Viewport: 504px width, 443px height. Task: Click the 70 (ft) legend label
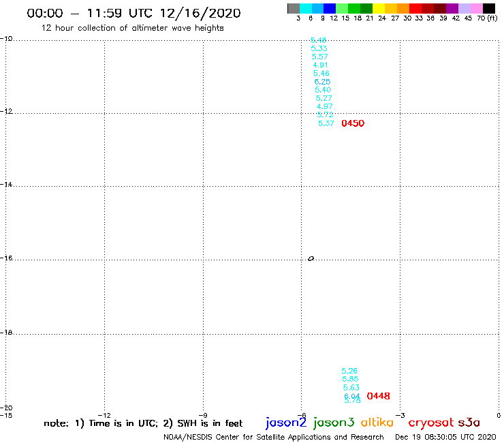(x=487, y=18)
